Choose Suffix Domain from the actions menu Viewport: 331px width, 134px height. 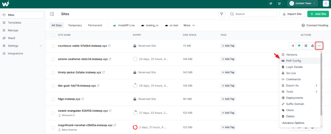299,104
